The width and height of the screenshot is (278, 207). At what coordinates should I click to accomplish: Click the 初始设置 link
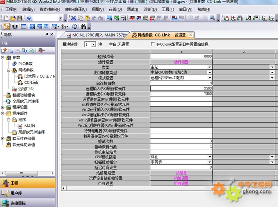click(x=181, y=178)
